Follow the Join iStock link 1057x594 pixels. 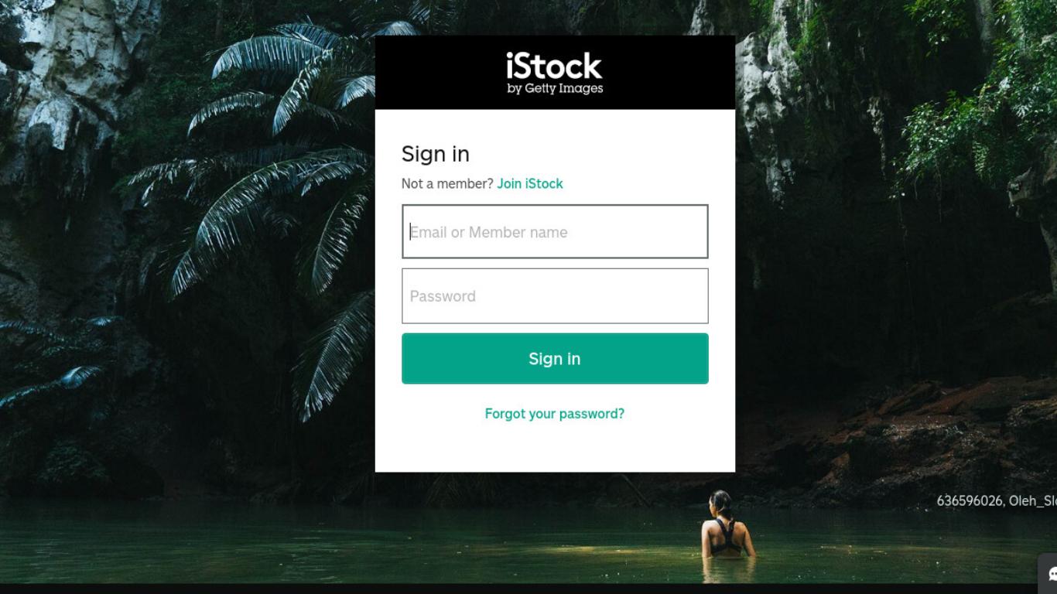tap(530, 183)
